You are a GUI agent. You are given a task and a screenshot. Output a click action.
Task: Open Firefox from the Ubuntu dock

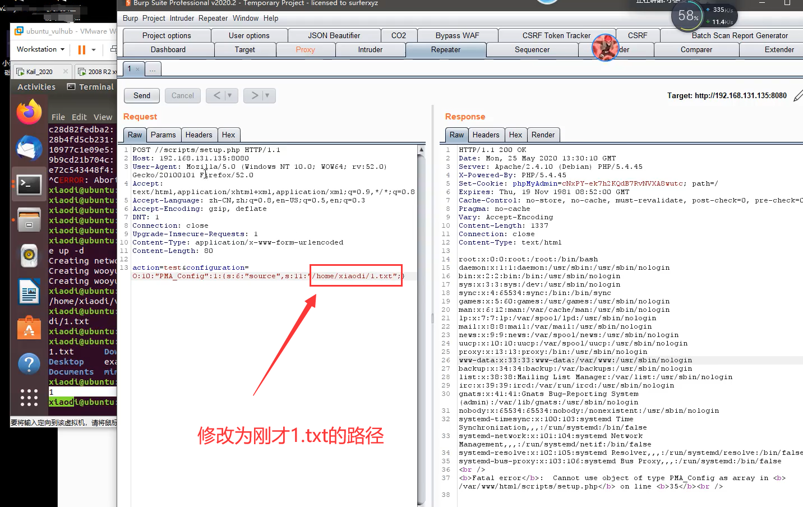click(29, 113)
